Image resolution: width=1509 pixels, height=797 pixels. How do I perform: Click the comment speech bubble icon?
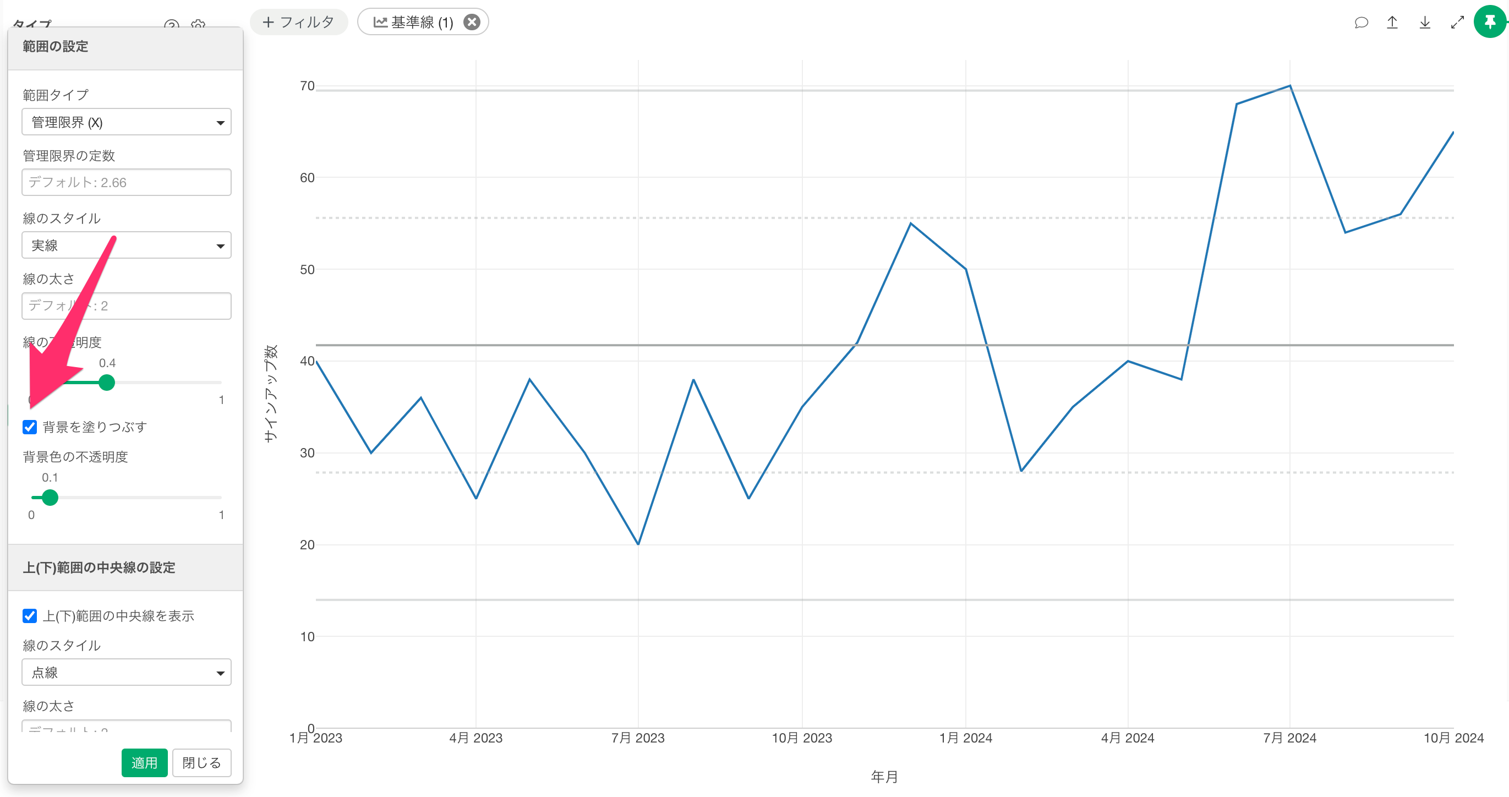click(1361, 22)
